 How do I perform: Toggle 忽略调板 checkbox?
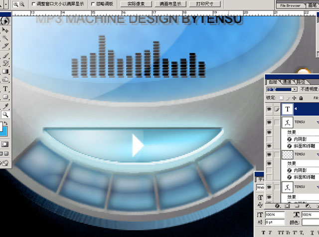click(x=93, y=4)
